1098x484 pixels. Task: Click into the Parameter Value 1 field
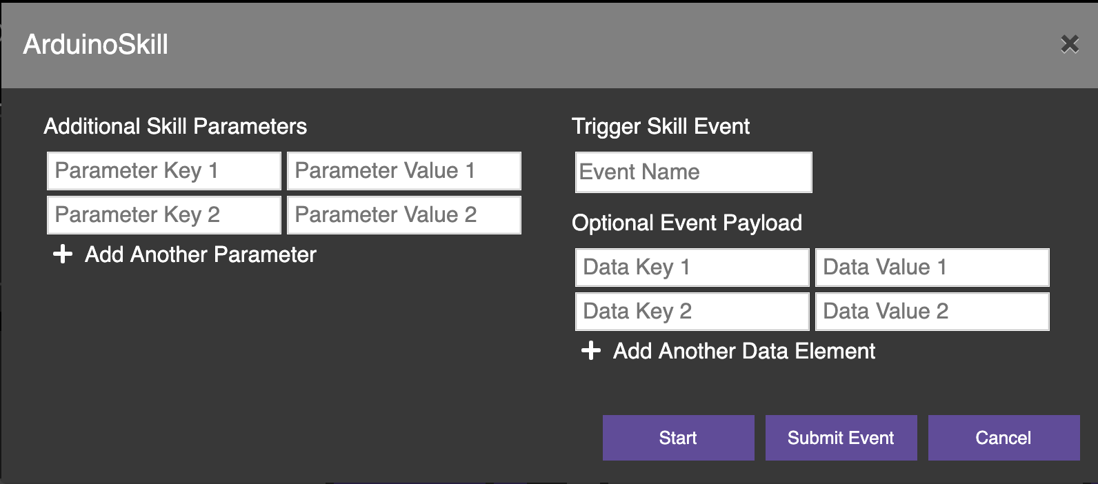404,171
